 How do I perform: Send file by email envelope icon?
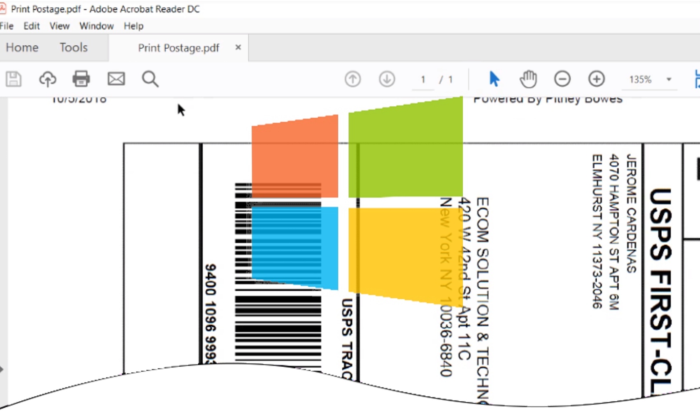(x=116, y=79)
